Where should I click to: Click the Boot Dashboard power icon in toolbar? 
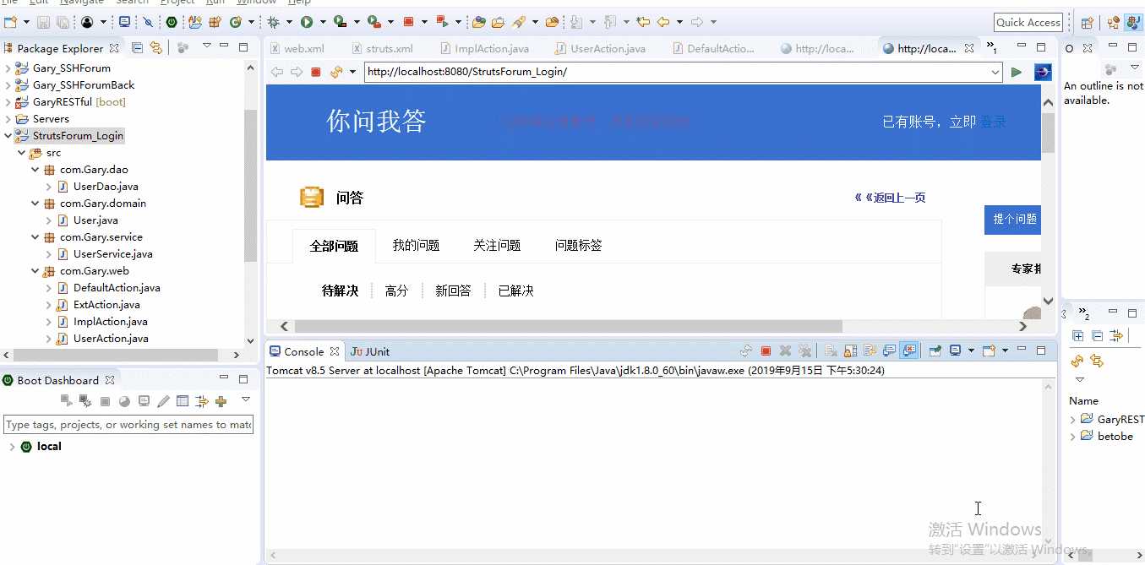pos(171,22)
